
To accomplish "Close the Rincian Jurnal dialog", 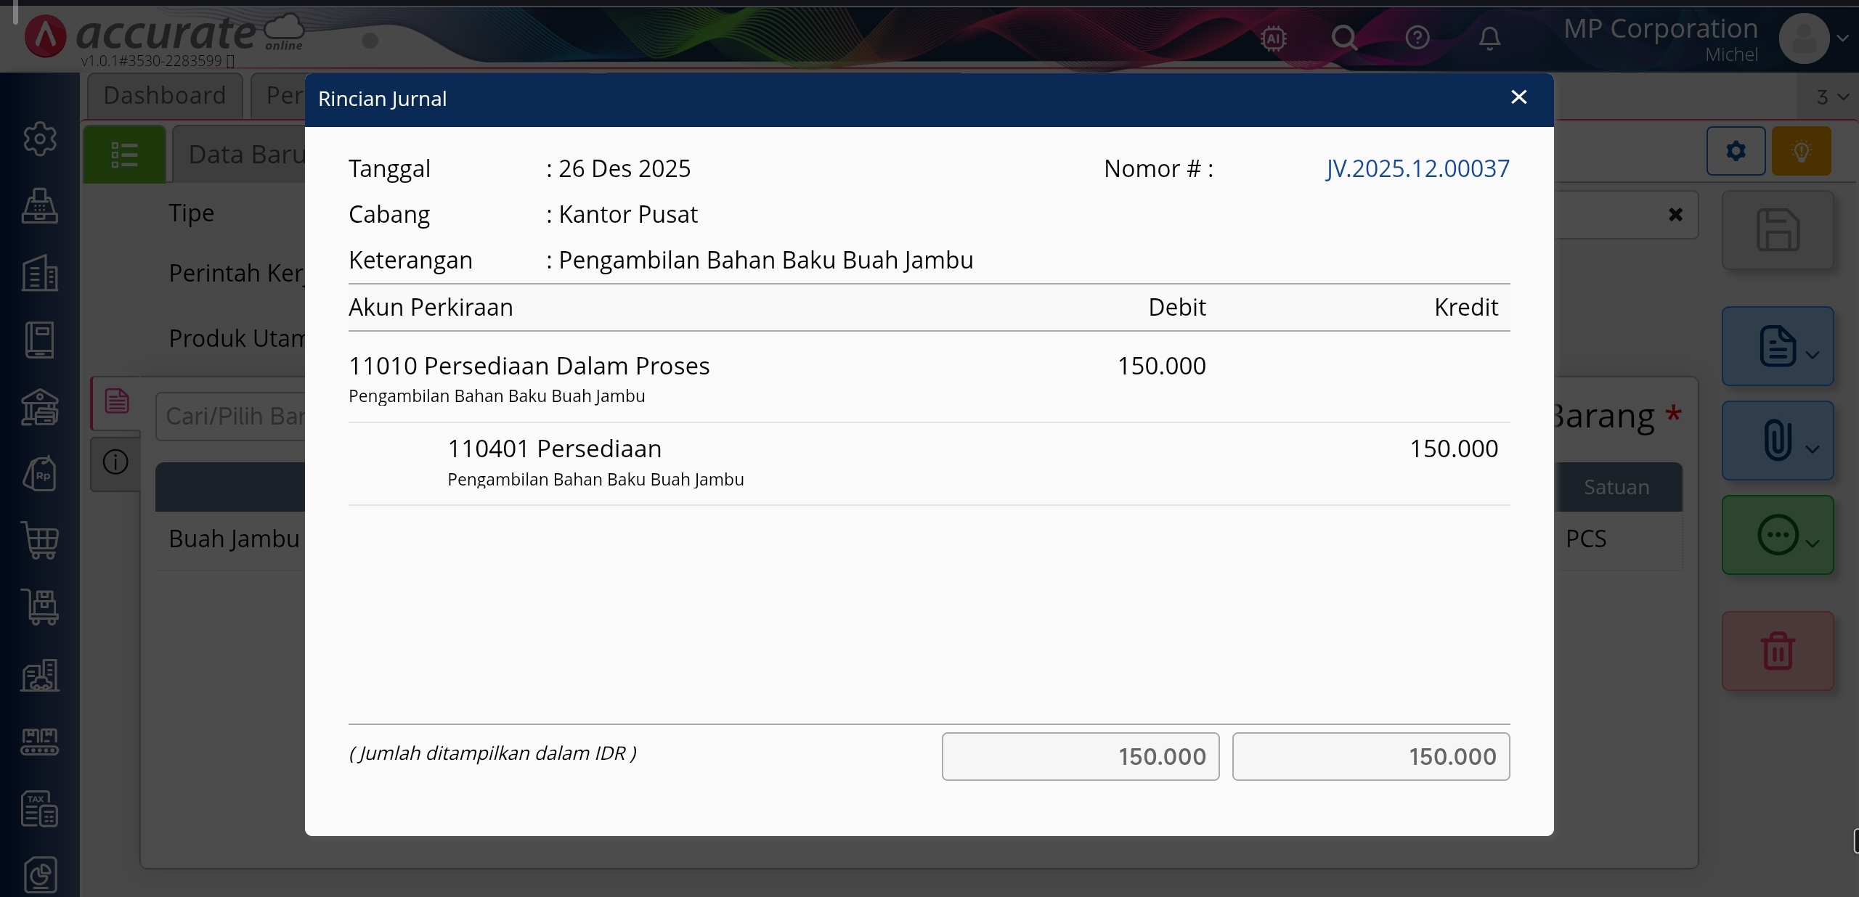I will [x=1518, y=97].
